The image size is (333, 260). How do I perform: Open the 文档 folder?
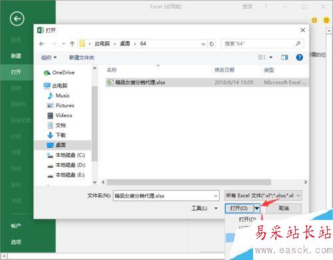click(x=57, y=125)
